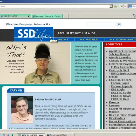Click the Google search provider icon
The image size is (136, 136).
coord(130,6)
